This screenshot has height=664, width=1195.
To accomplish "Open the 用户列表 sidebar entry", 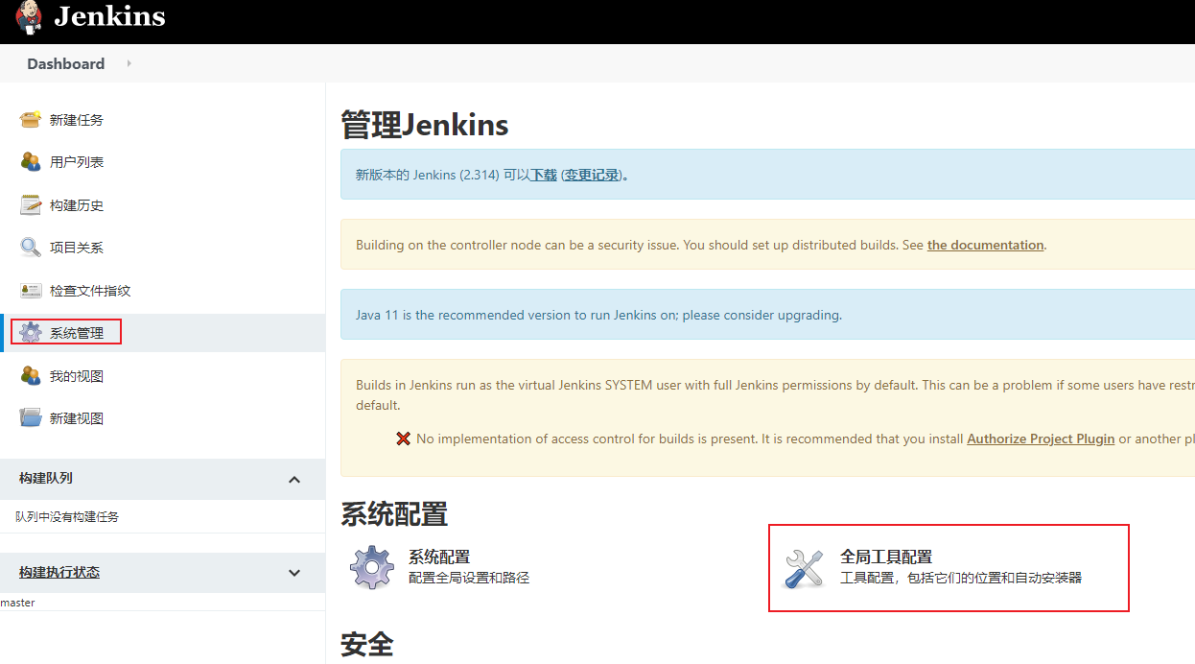I will pos(77,162).
